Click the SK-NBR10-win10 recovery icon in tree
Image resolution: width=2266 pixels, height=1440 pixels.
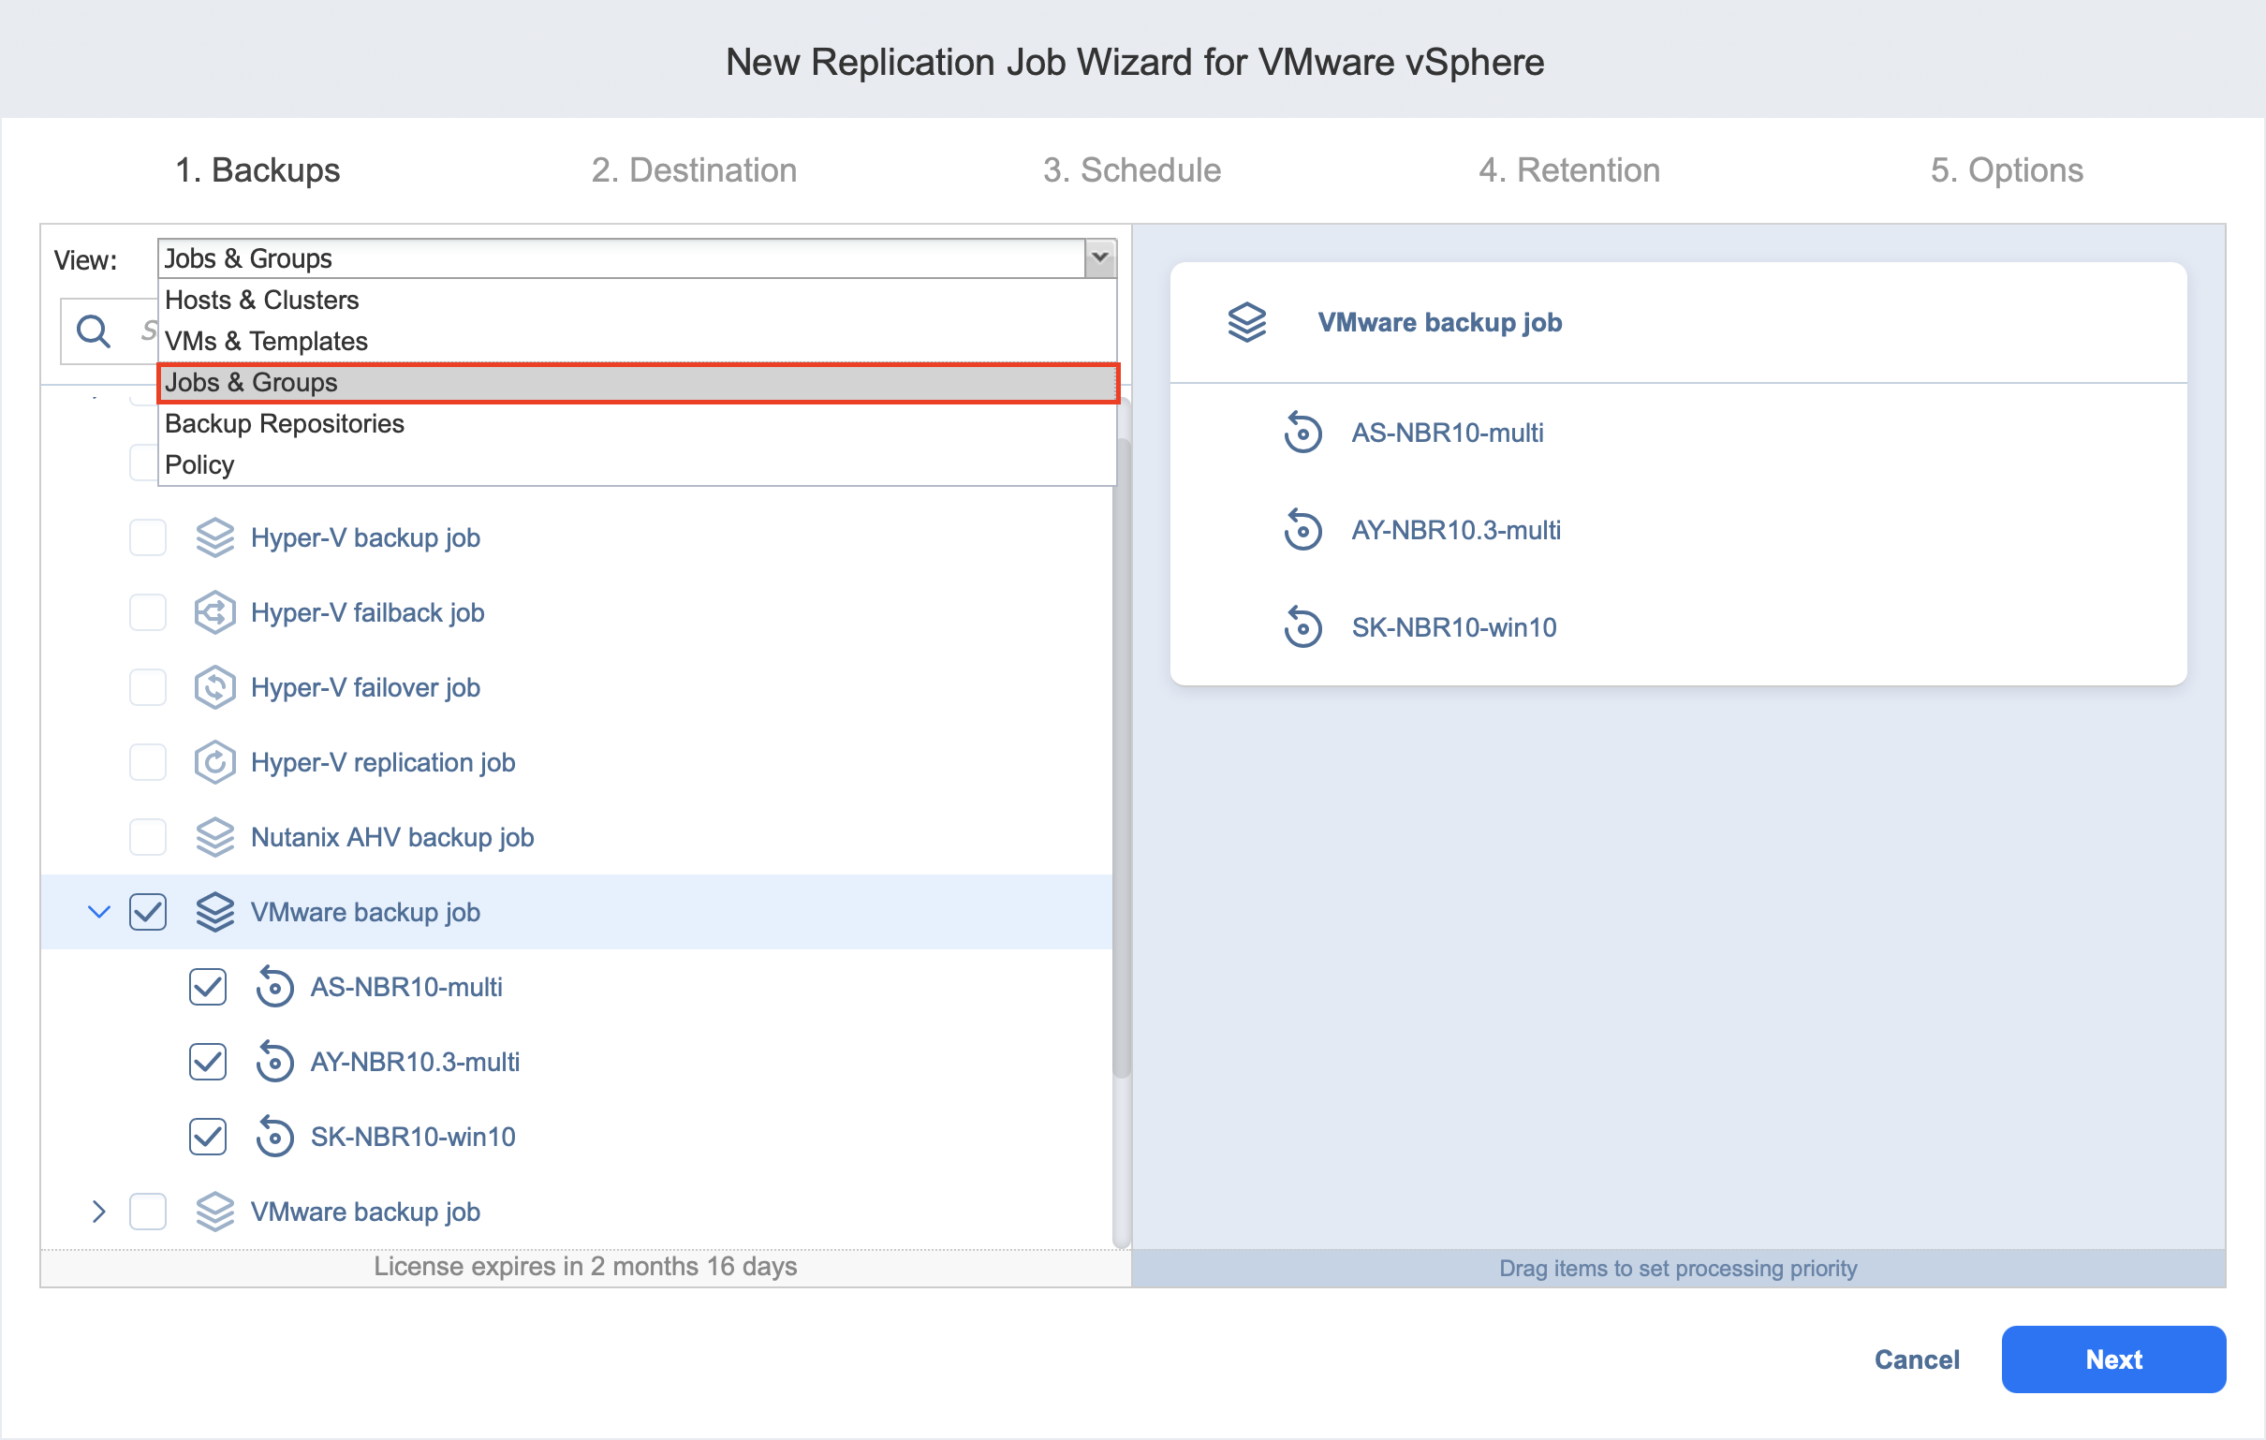pyautogui.click(x=274, y=1136)
